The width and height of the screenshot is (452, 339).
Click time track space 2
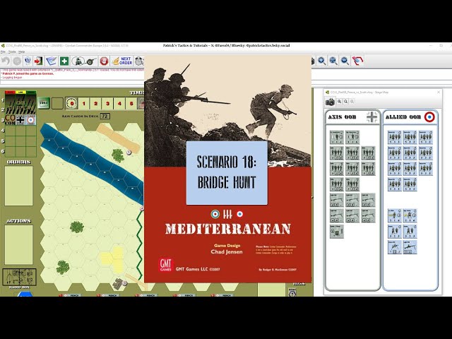(x=96, y=103)
